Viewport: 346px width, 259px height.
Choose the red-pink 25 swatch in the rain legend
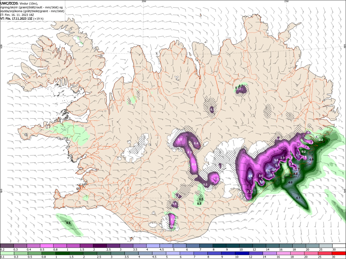coord(325,253)
